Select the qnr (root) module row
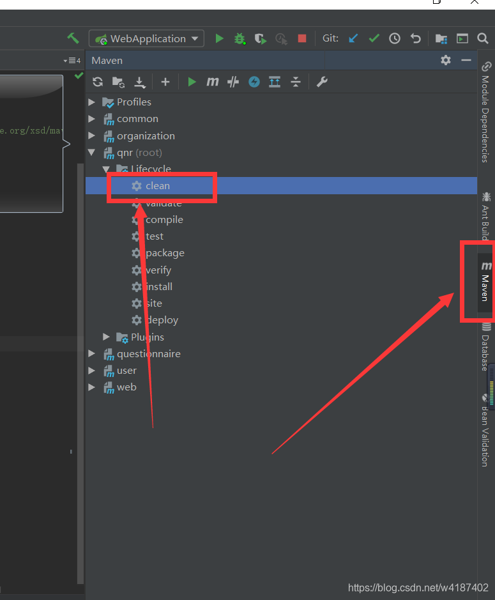This screenshot has width=495, height=600. [281, 152]
